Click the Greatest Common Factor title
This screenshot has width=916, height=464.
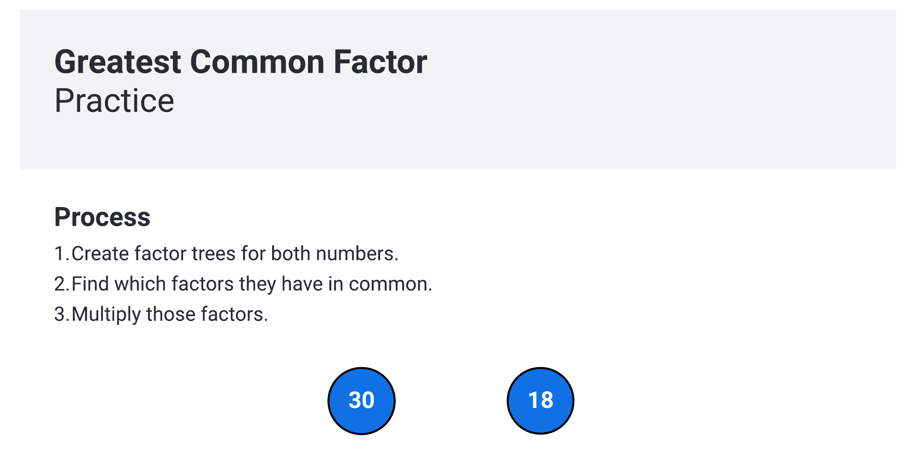tap(241, 62)
